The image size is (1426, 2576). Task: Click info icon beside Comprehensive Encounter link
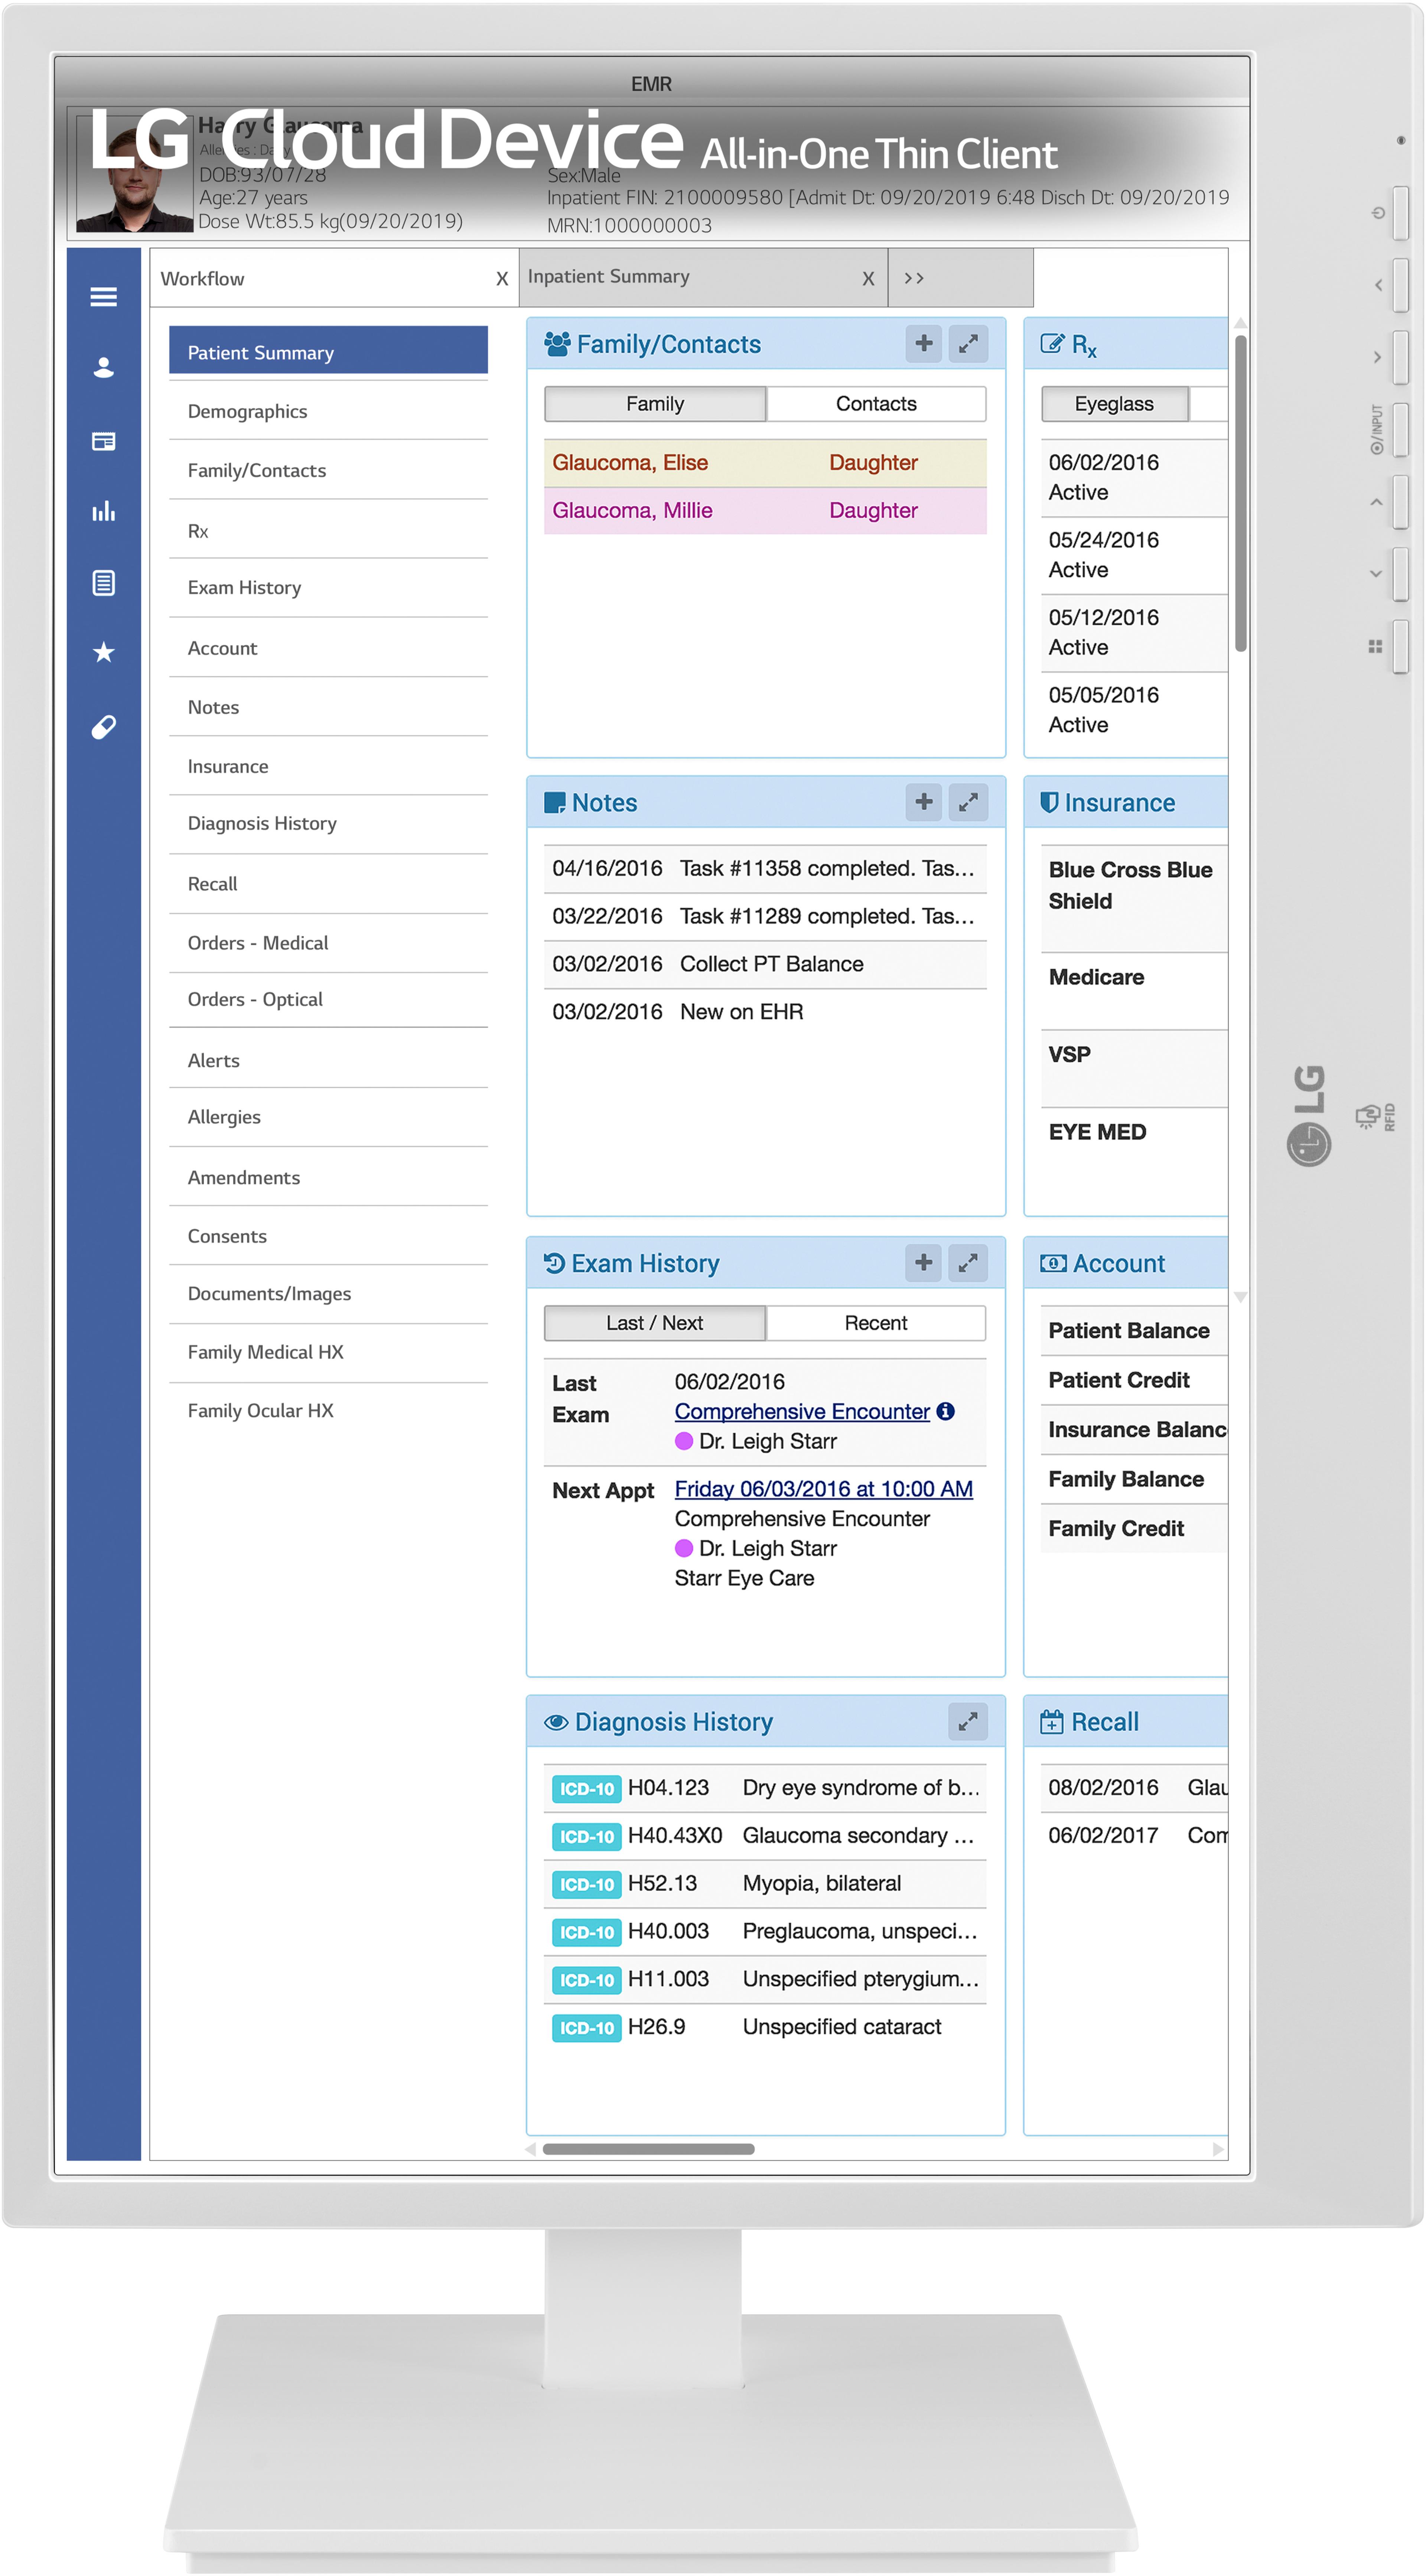945,1411
